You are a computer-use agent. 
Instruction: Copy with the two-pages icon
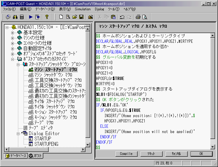107,17
